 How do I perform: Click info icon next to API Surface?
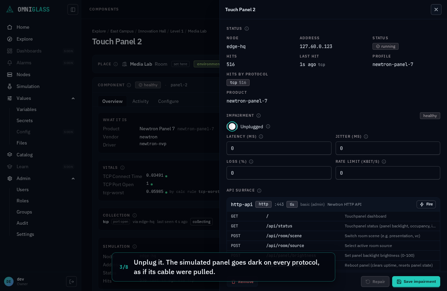(259, 191)
